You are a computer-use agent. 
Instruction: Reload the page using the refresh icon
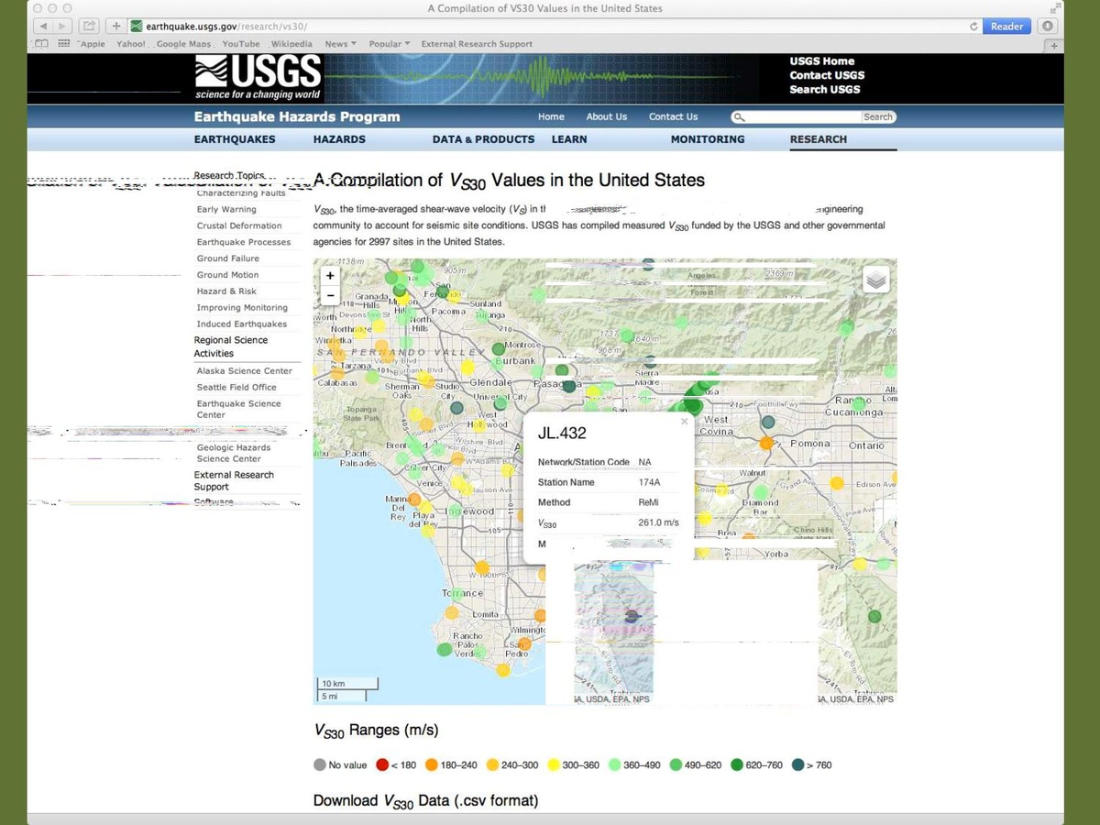pos(973,27)
